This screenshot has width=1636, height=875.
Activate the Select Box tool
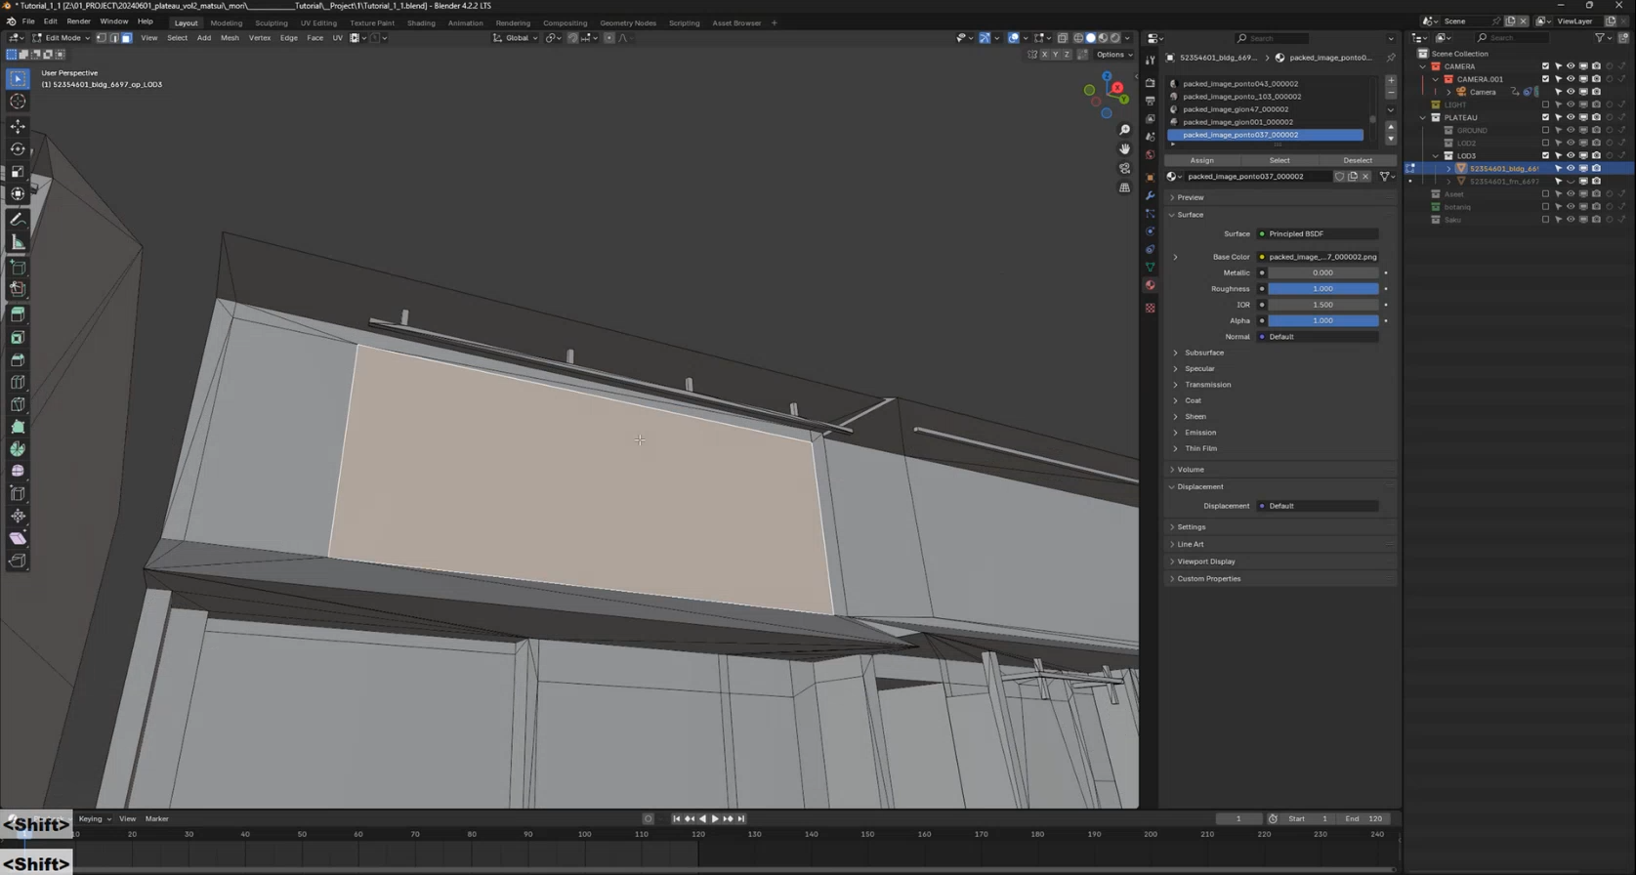point(18,79)
